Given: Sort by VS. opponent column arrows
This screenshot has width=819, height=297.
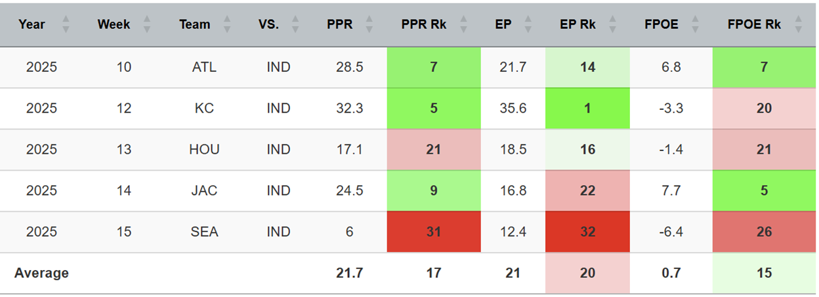Looking at the screenshot, I should click(295, 25).
